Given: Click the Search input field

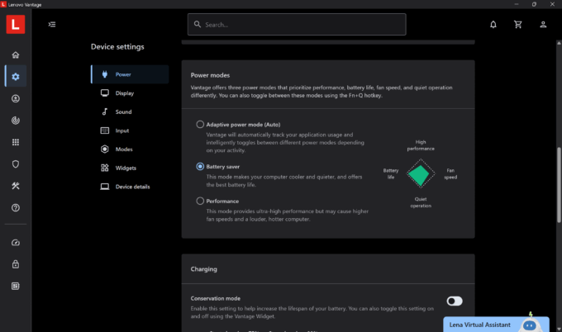Looking at the screenshot, I should (x=297, y=24).
